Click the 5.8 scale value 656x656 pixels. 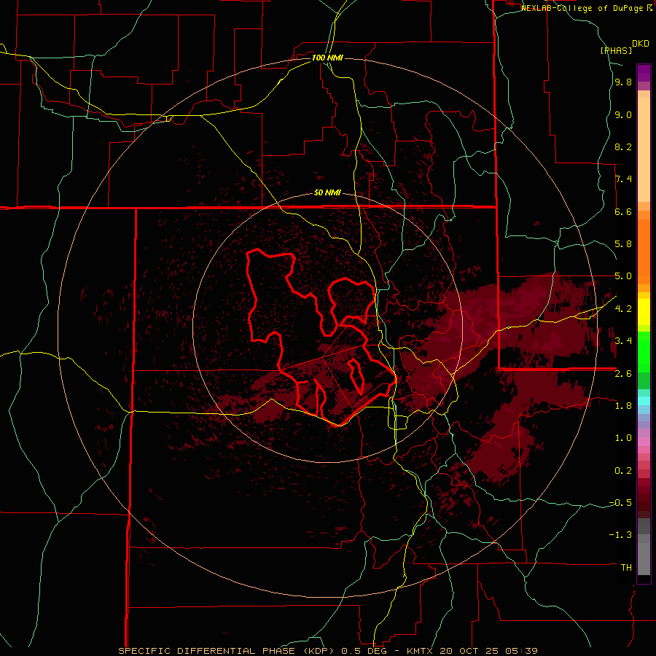(x=623, y=244)
